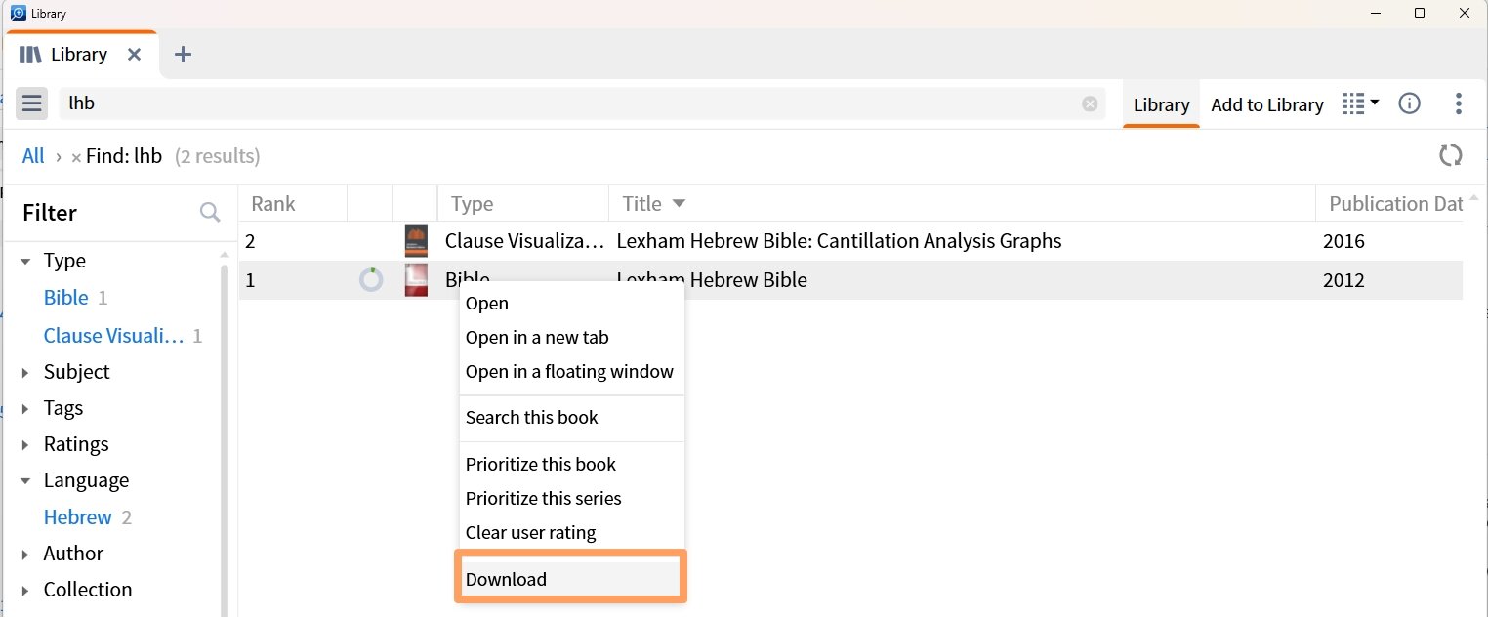Click the info panel icon

click(1409, 103)
